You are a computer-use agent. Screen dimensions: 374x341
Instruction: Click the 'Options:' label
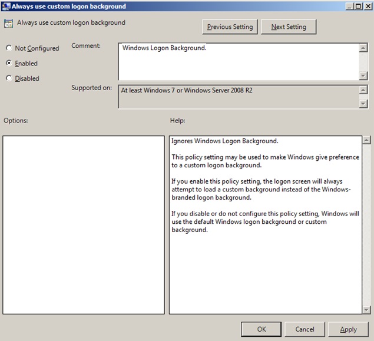(16, 120)
